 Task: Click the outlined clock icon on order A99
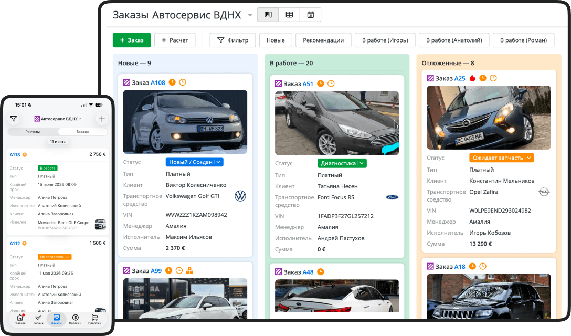click(179, 270)
